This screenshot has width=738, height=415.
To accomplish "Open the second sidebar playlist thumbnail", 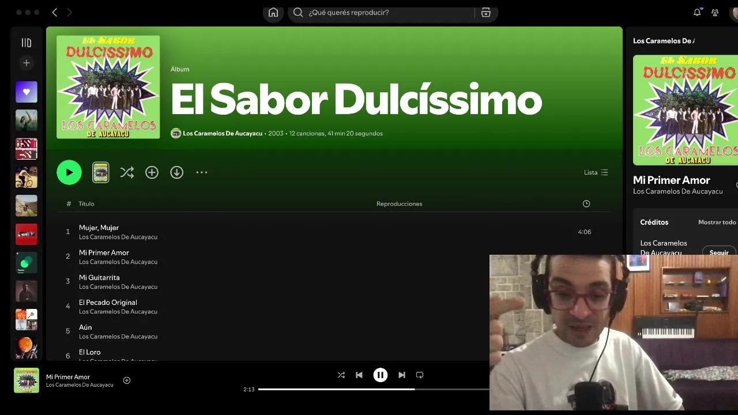I will click(27, 120).
